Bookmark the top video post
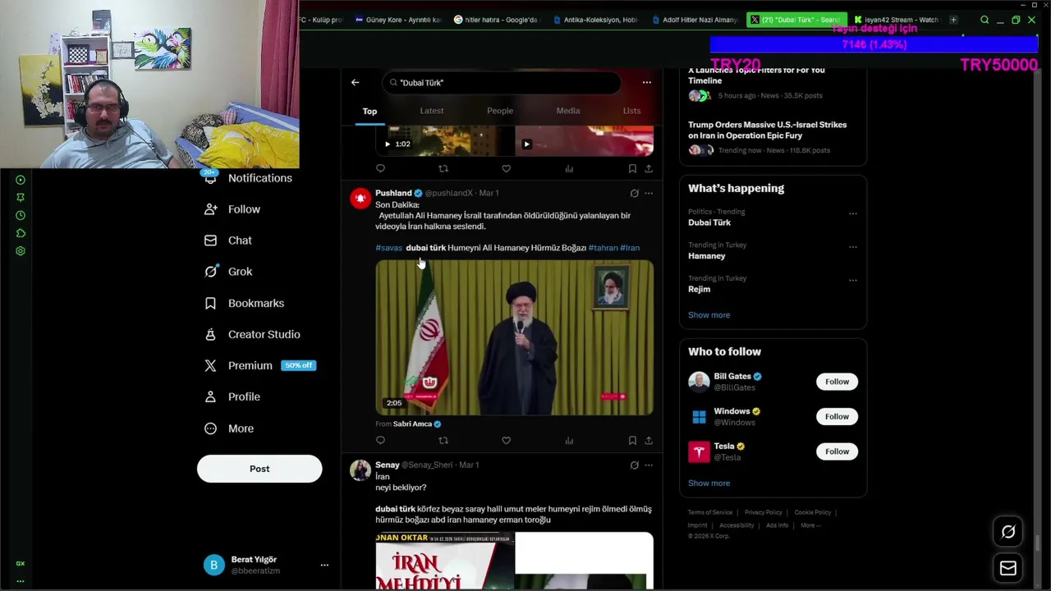Image resolution: width=1051 pixels, height=591 pixels. (x=632, y=169)
